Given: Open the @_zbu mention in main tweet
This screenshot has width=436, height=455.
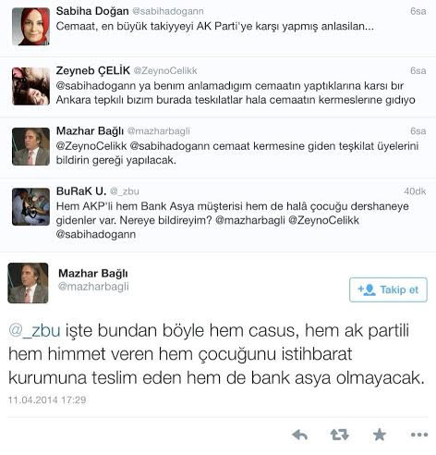Looking at the screenshot, I should pyautogui.click(x=34, y=331).
